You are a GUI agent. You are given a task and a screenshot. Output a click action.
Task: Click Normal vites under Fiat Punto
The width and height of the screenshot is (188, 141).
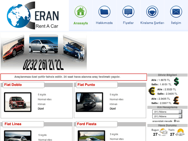point(117,99)
